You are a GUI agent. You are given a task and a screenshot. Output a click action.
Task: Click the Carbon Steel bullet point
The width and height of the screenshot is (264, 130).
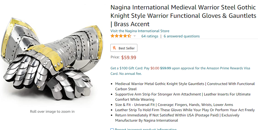point(185,86)
